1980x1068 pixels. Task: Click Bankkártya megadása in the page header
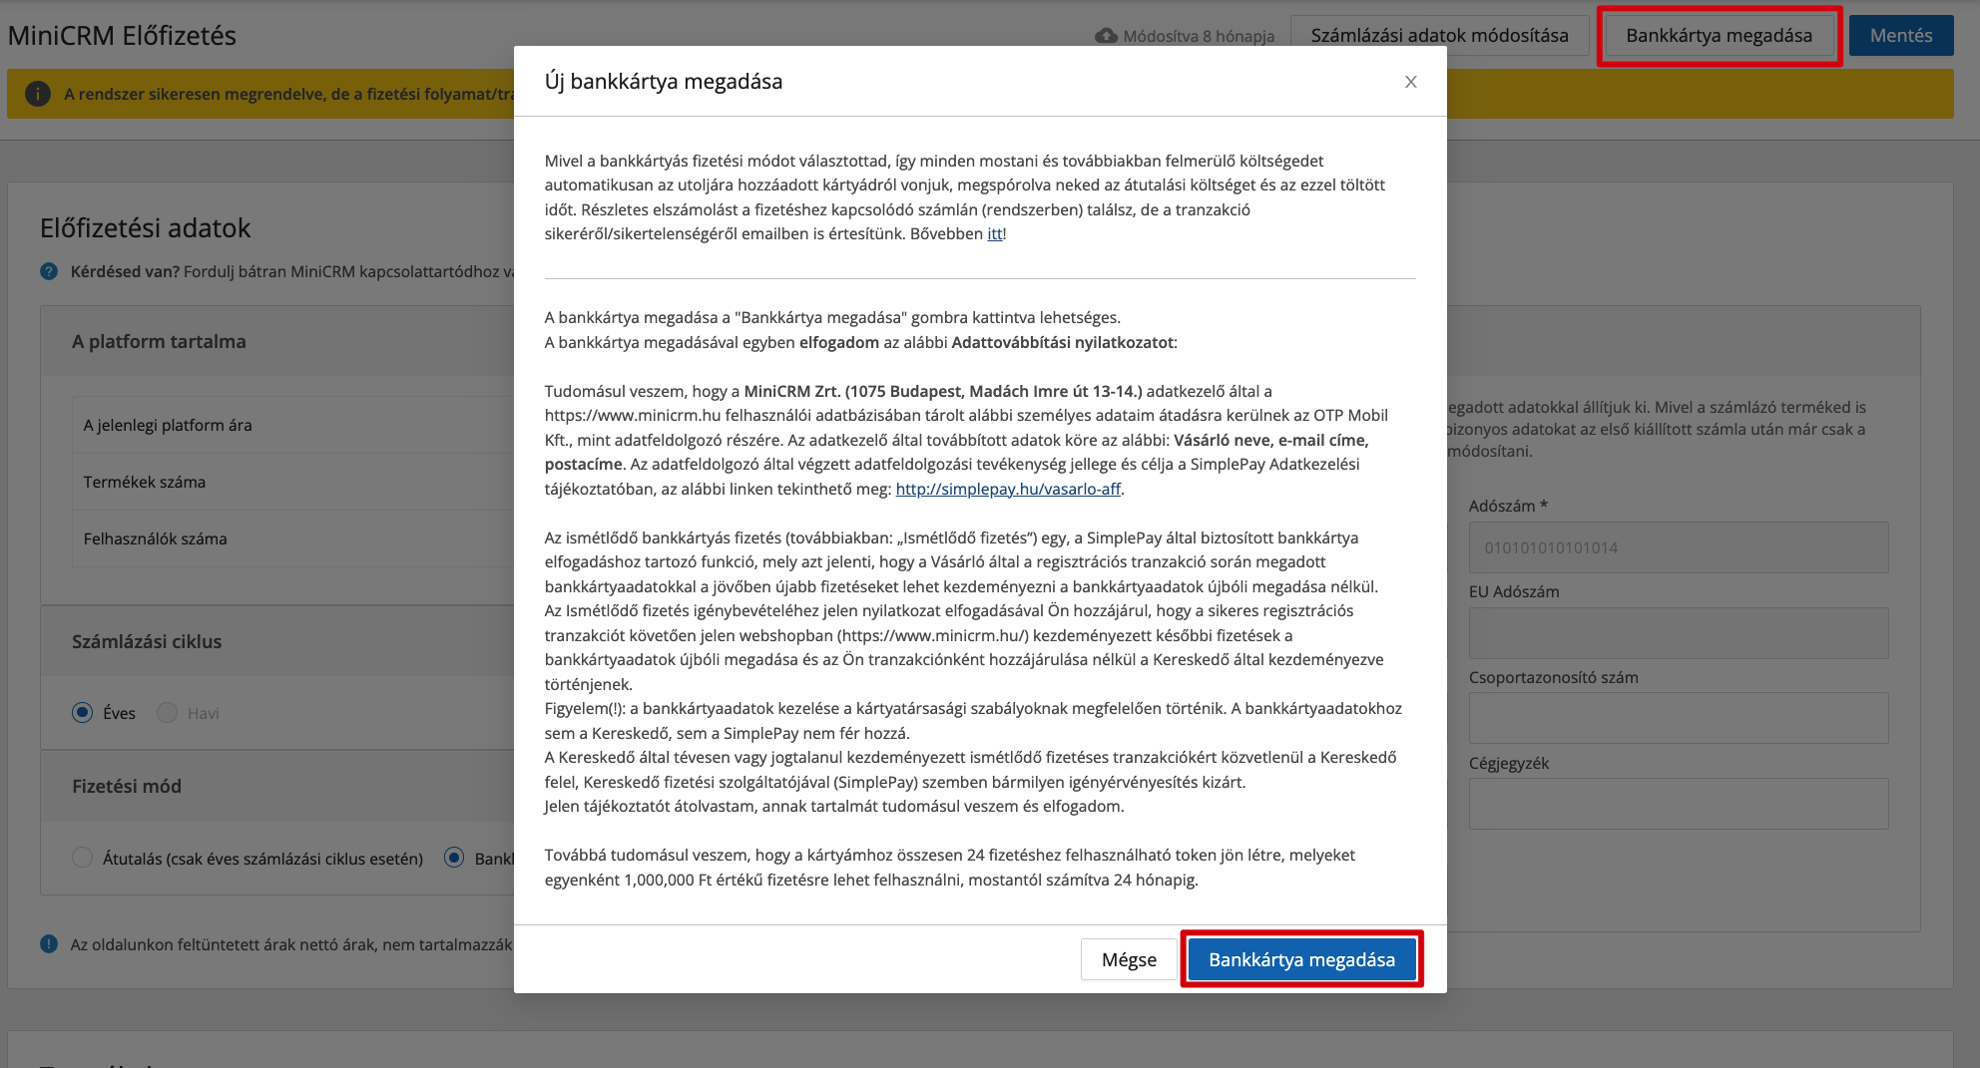pyautogui.click(x=1719, y=36)
